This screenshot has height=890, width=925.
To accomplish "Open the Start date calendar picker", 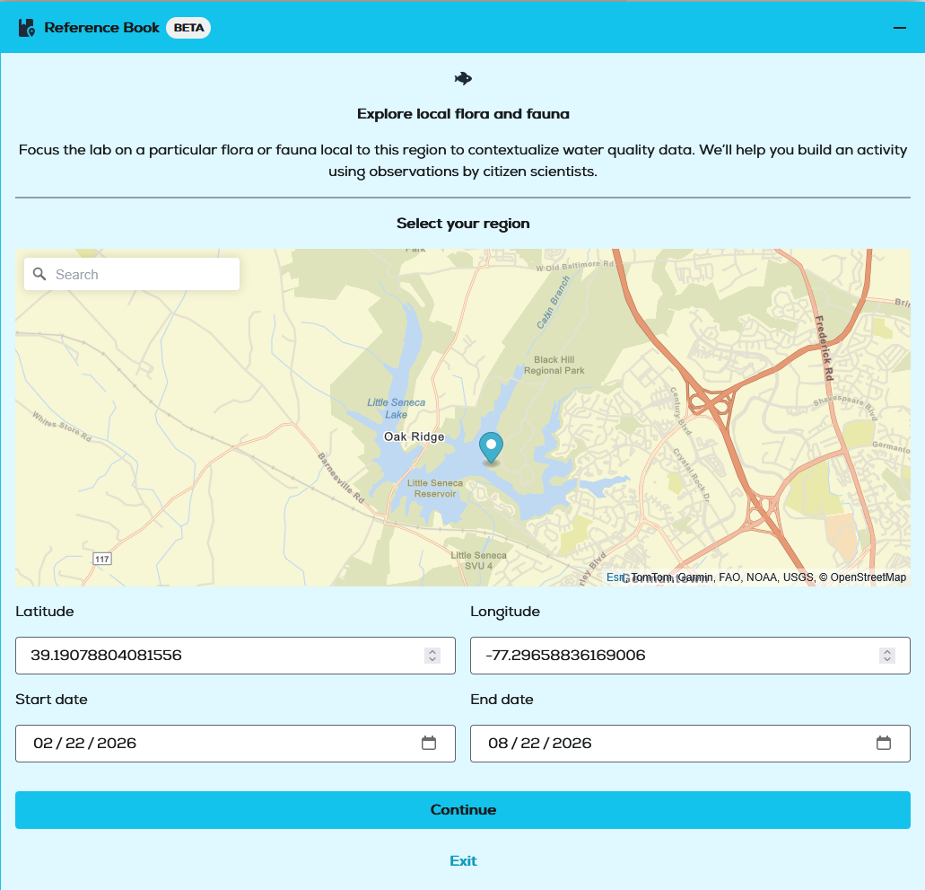I will (x=429, y=743).
